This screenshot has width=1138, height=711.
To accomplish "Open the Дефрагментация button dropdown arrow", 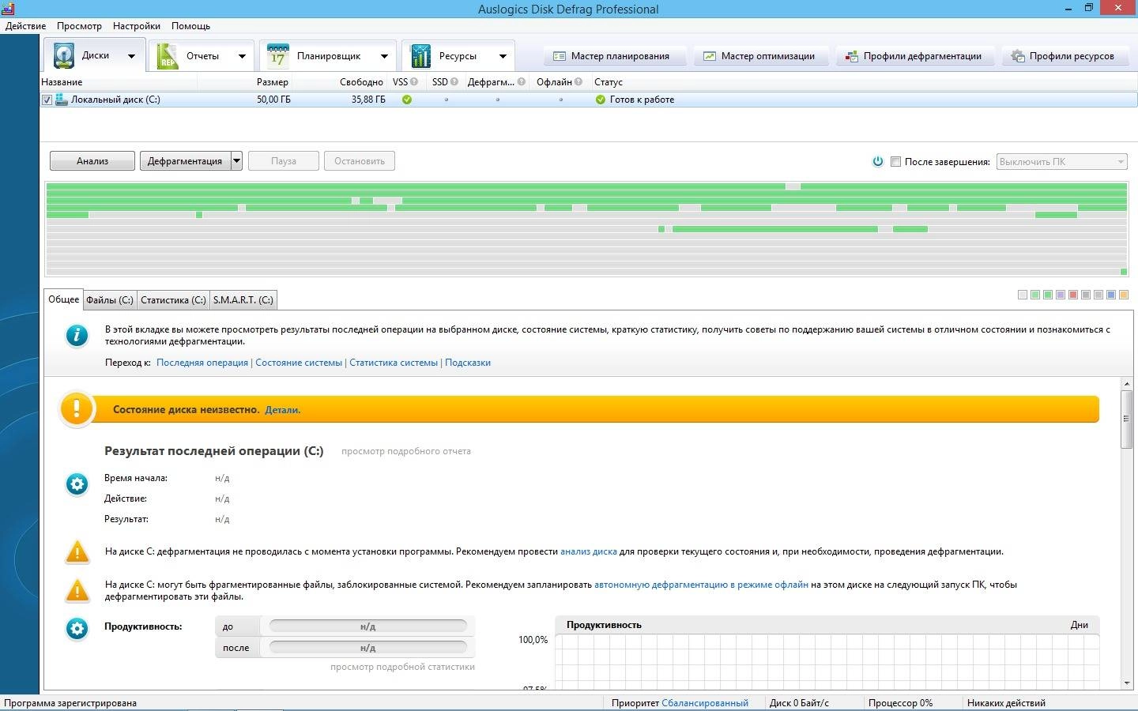I will [236, 161].
